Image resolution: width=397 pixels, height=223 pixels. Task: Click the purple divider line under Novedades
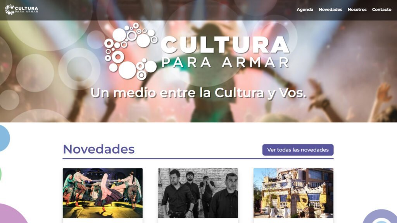[198, 159]
